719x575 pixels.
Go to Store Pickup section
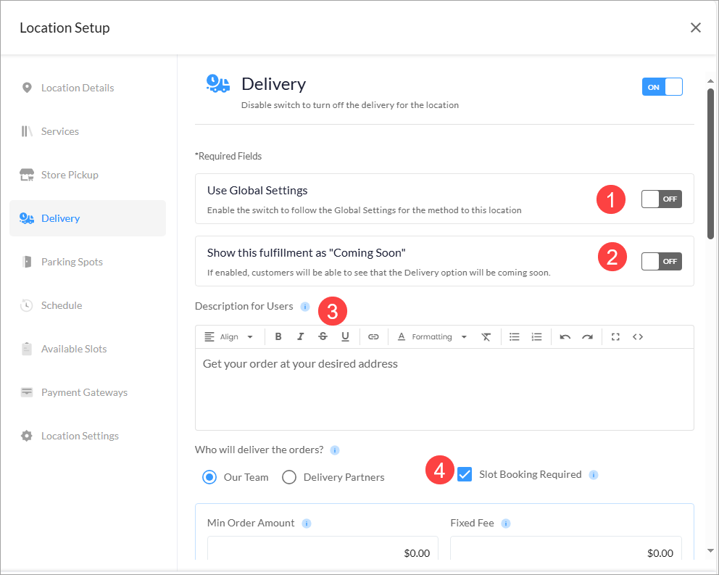coord(88,175)
